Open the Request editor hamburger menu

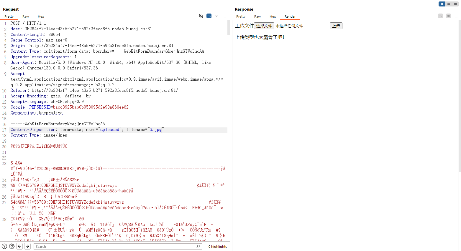coord(225,16)
